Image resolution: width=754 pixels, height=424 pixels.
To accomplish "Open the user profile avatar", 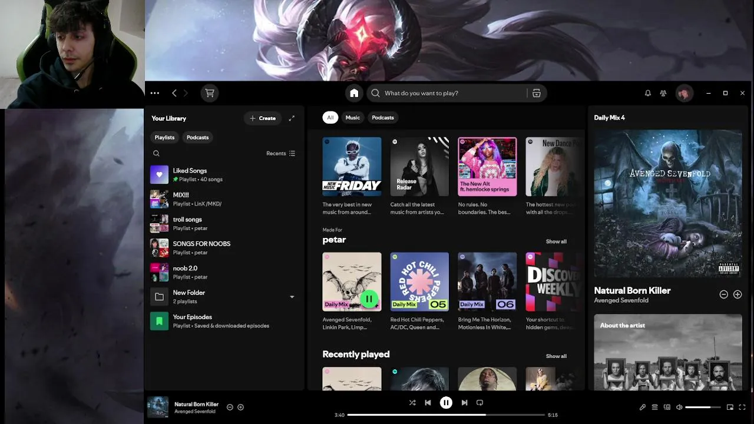I will [684, 93].
